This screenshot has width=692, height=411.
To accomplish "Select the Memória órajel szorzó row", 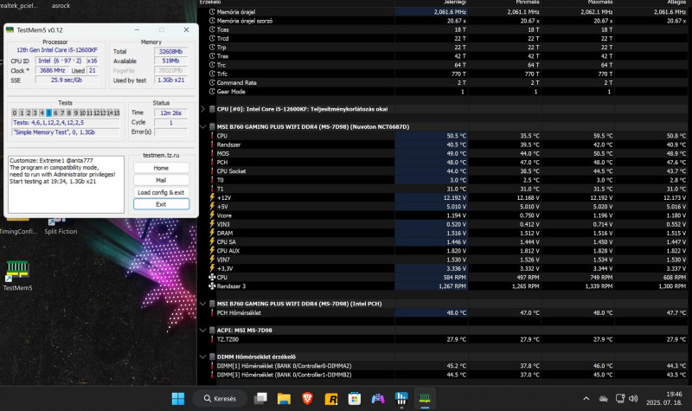I will click(445, 21).
